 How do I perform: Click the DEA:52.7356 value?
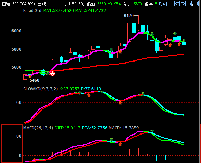(95, 128)
